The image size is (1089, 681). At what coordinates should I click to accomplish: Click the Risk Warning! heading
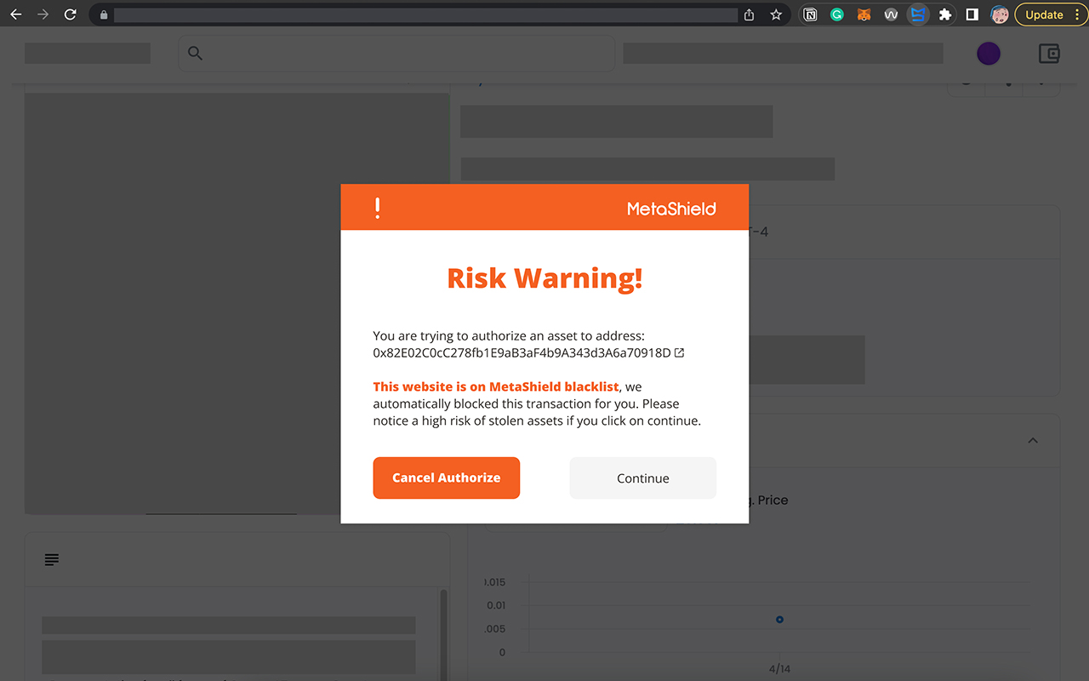tap(544, 278)
